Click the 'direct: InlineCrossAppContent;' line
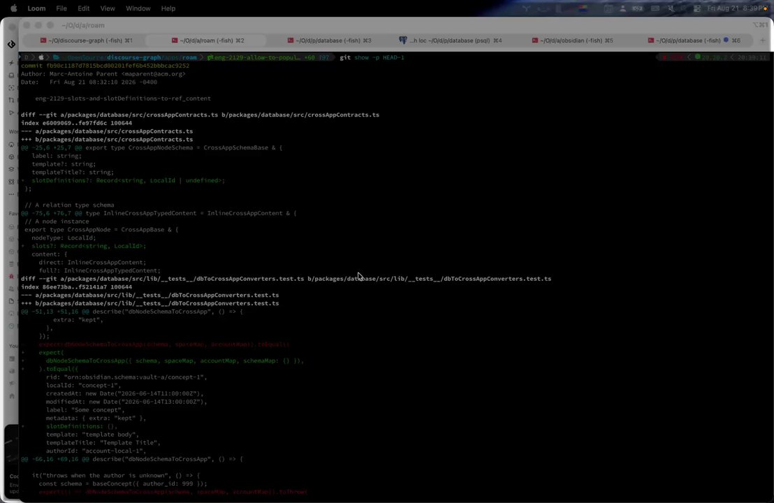Image resolution: width=774 pixels, height=503 pixels. click(x=92, y=262)
